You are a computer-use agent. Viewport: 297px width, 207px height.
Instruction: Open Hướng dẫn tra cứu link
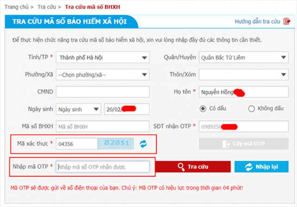pyautogui.click(x=258, y=21)
